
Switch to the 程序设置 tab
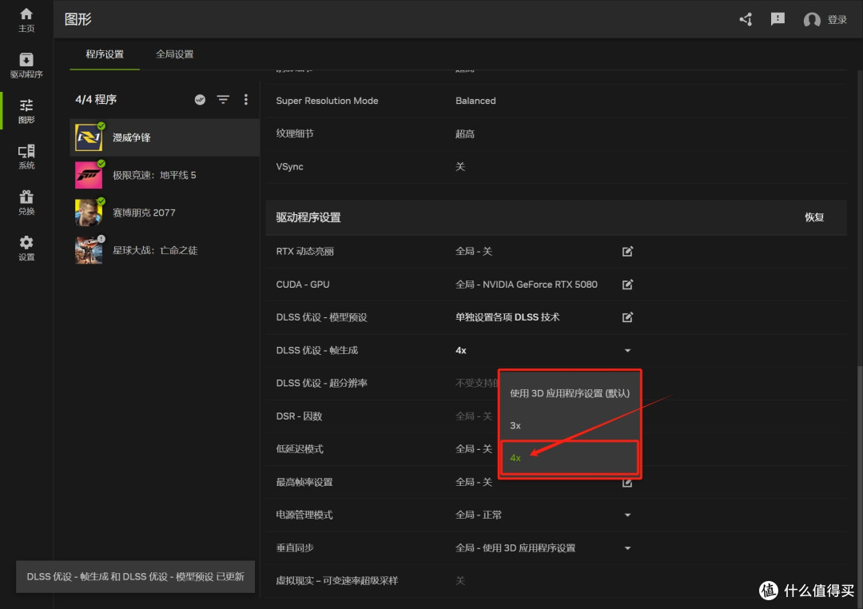pyautogui.click(x=105, y=54)
